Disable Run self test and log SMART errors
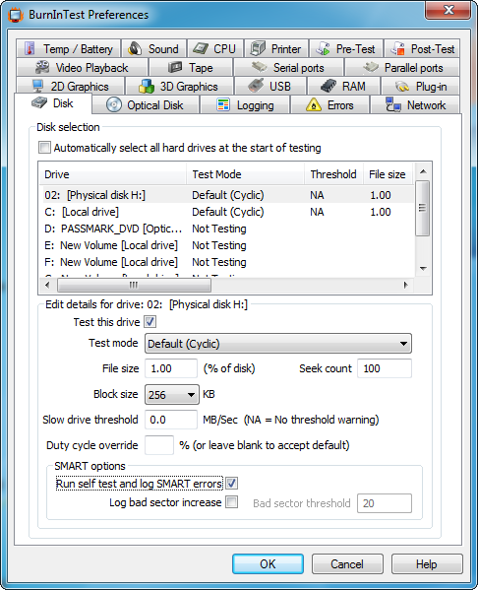This screenshot has height=590, width=478. (x=231, y=484)
